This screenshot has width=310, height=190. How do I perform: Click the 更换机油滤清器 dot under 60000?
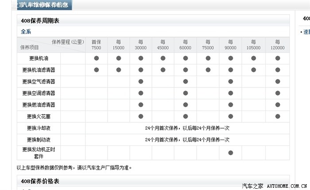click(186, 70)
